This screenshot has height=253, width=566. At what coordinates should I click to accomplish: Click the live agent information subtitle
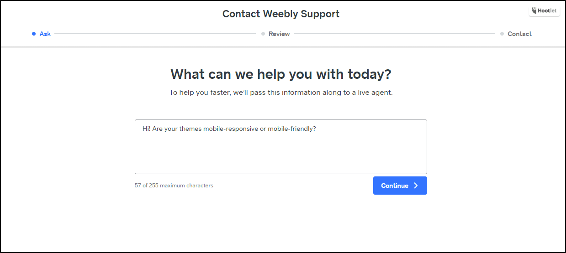tap(281, 93)
